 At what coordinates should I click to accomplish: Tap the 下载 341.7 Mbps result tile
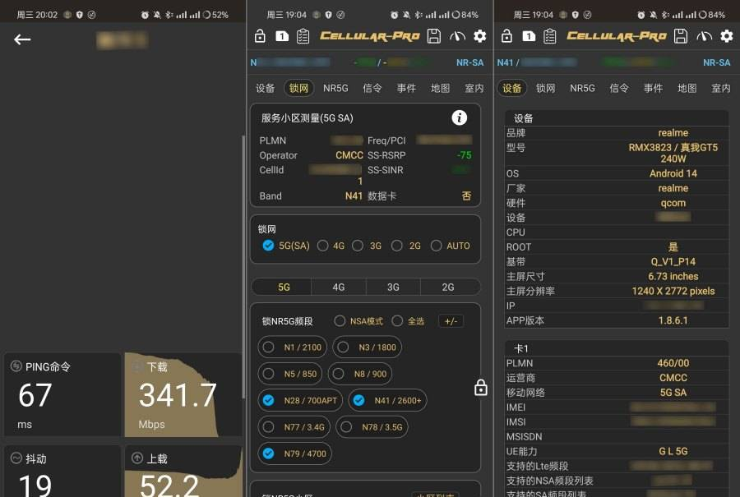coord(183,394)
